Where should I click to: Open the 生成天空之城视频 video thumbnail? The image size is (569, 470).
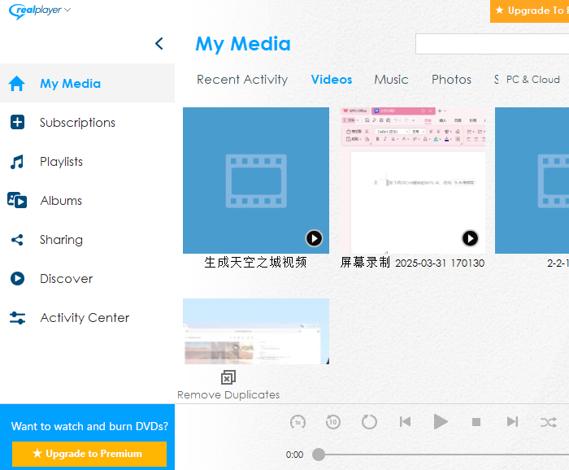coord(256,181)
